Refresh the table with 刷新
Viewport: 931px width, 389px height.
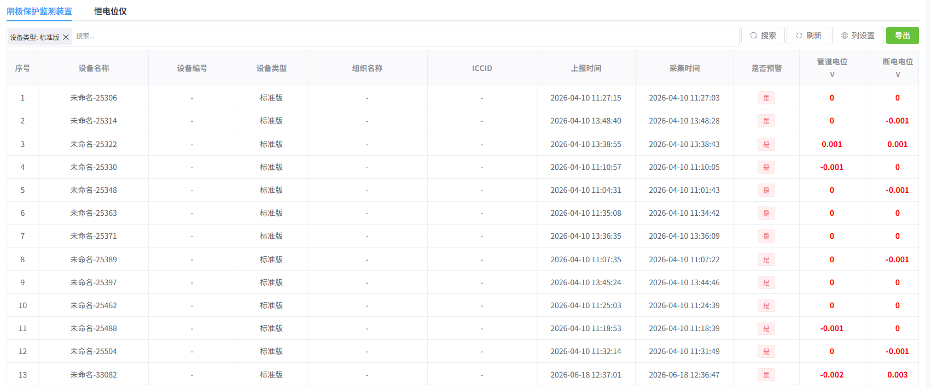point(808,36)
